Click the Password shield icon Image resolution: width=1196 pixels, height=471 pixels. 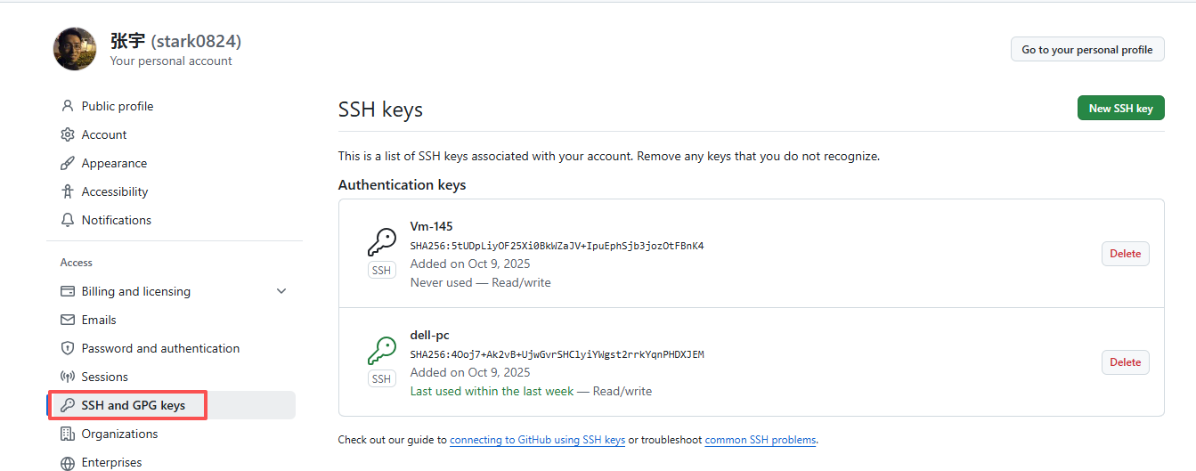coord(68,348)
